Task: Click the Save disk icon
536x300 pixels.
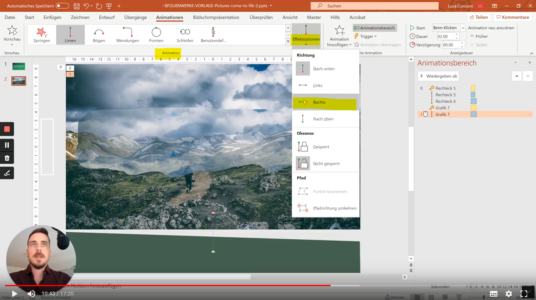Action: coord(77,6)
